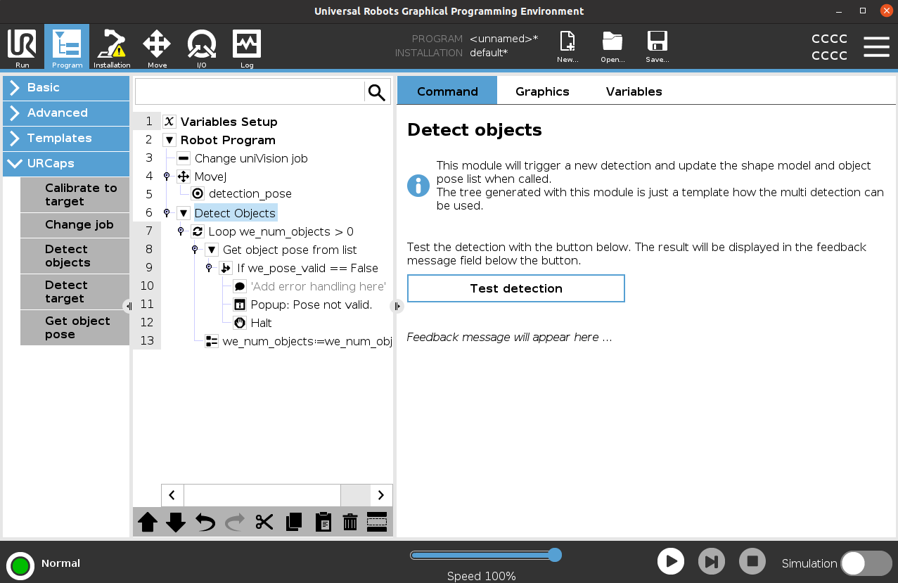The image size is (898, 583).
Task: Collapse the Robot Program tree node
Action: pyautogui.click(x=169, y=140)
